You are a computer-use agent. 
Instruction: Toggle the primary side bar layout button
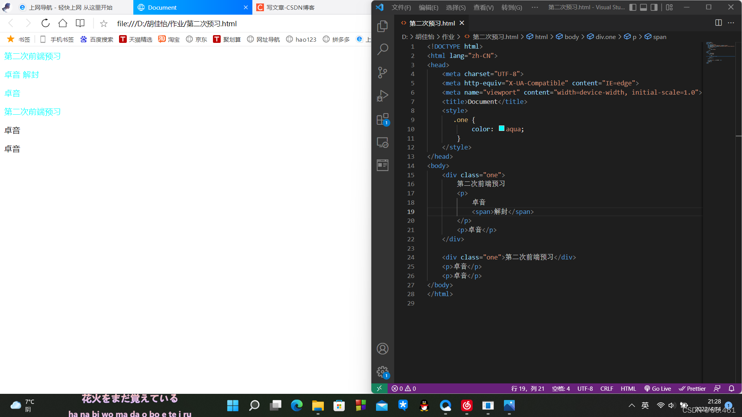(633, 7)
